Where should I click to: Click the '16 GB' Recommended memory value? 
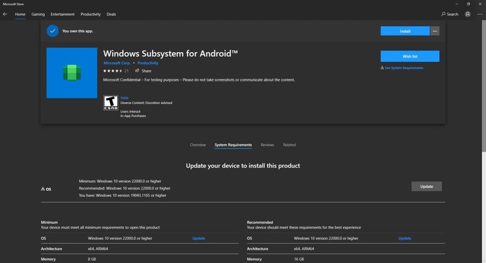coord(299,259)
